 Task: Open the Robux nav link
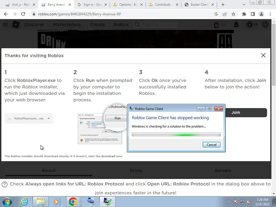point(121,25)
